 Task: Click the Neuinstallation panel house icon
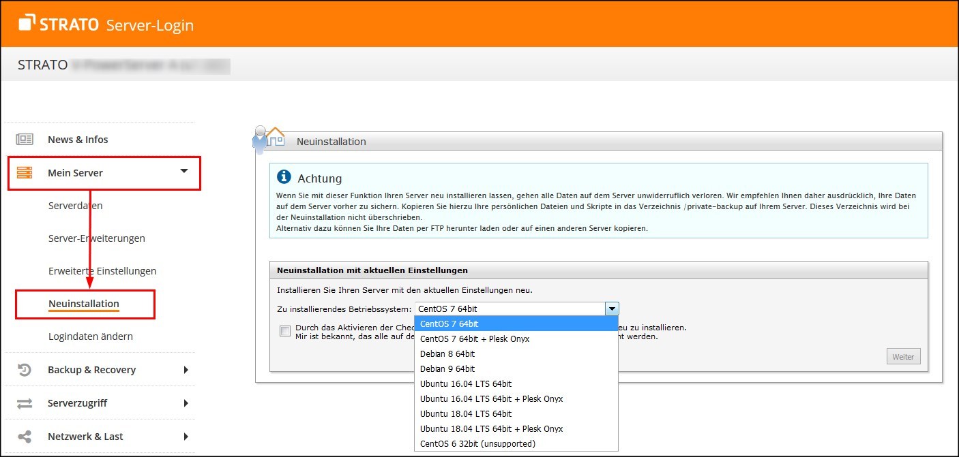point(274,136)
